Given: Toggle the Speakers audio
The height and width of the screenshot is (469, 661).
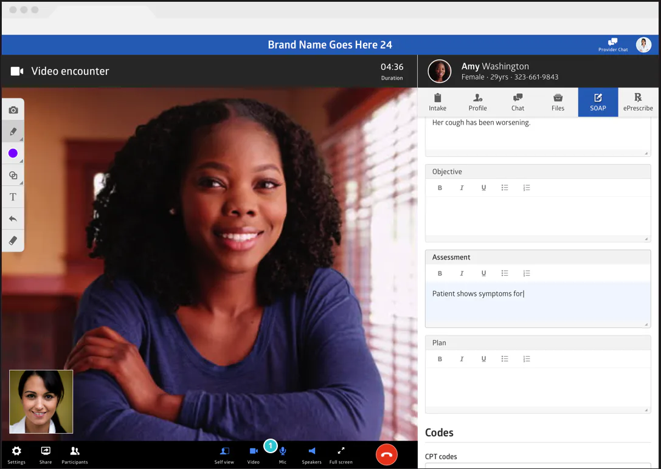Looking at the screenshot, I should [311, 455].
